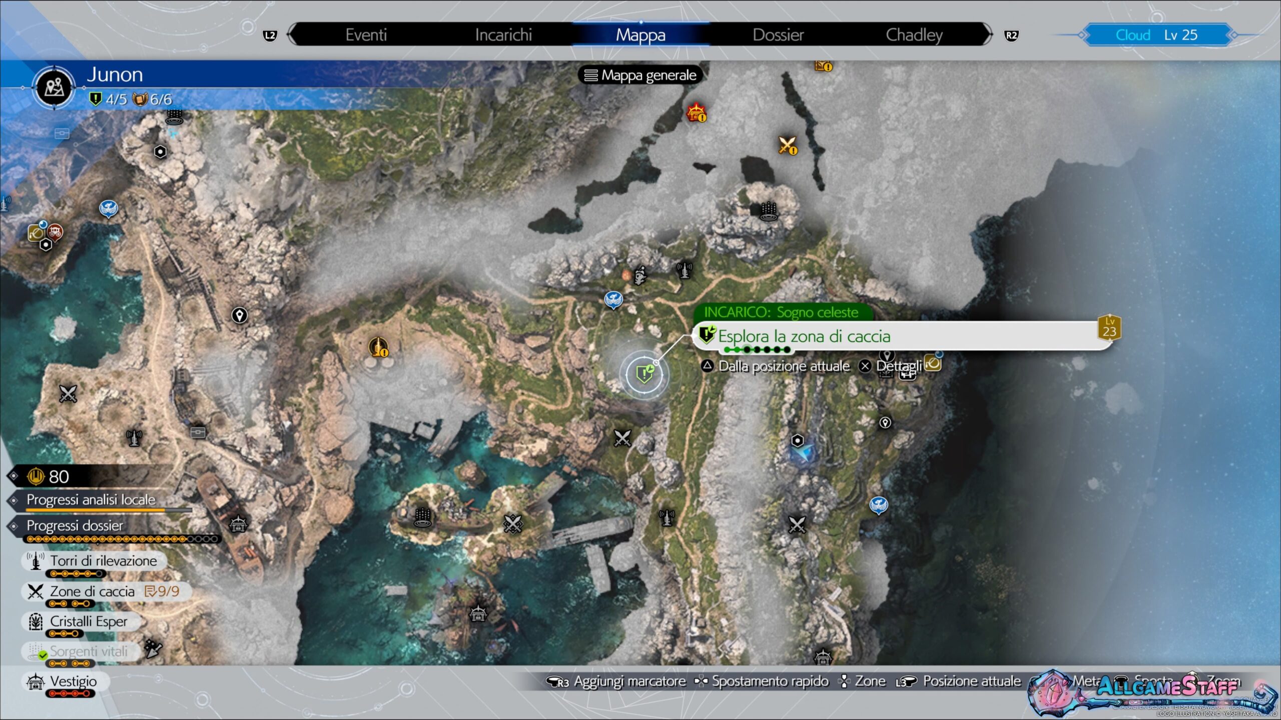Click the red boss icon with exclamation mark
1281x720 pixels.
(x=696, y=113)
